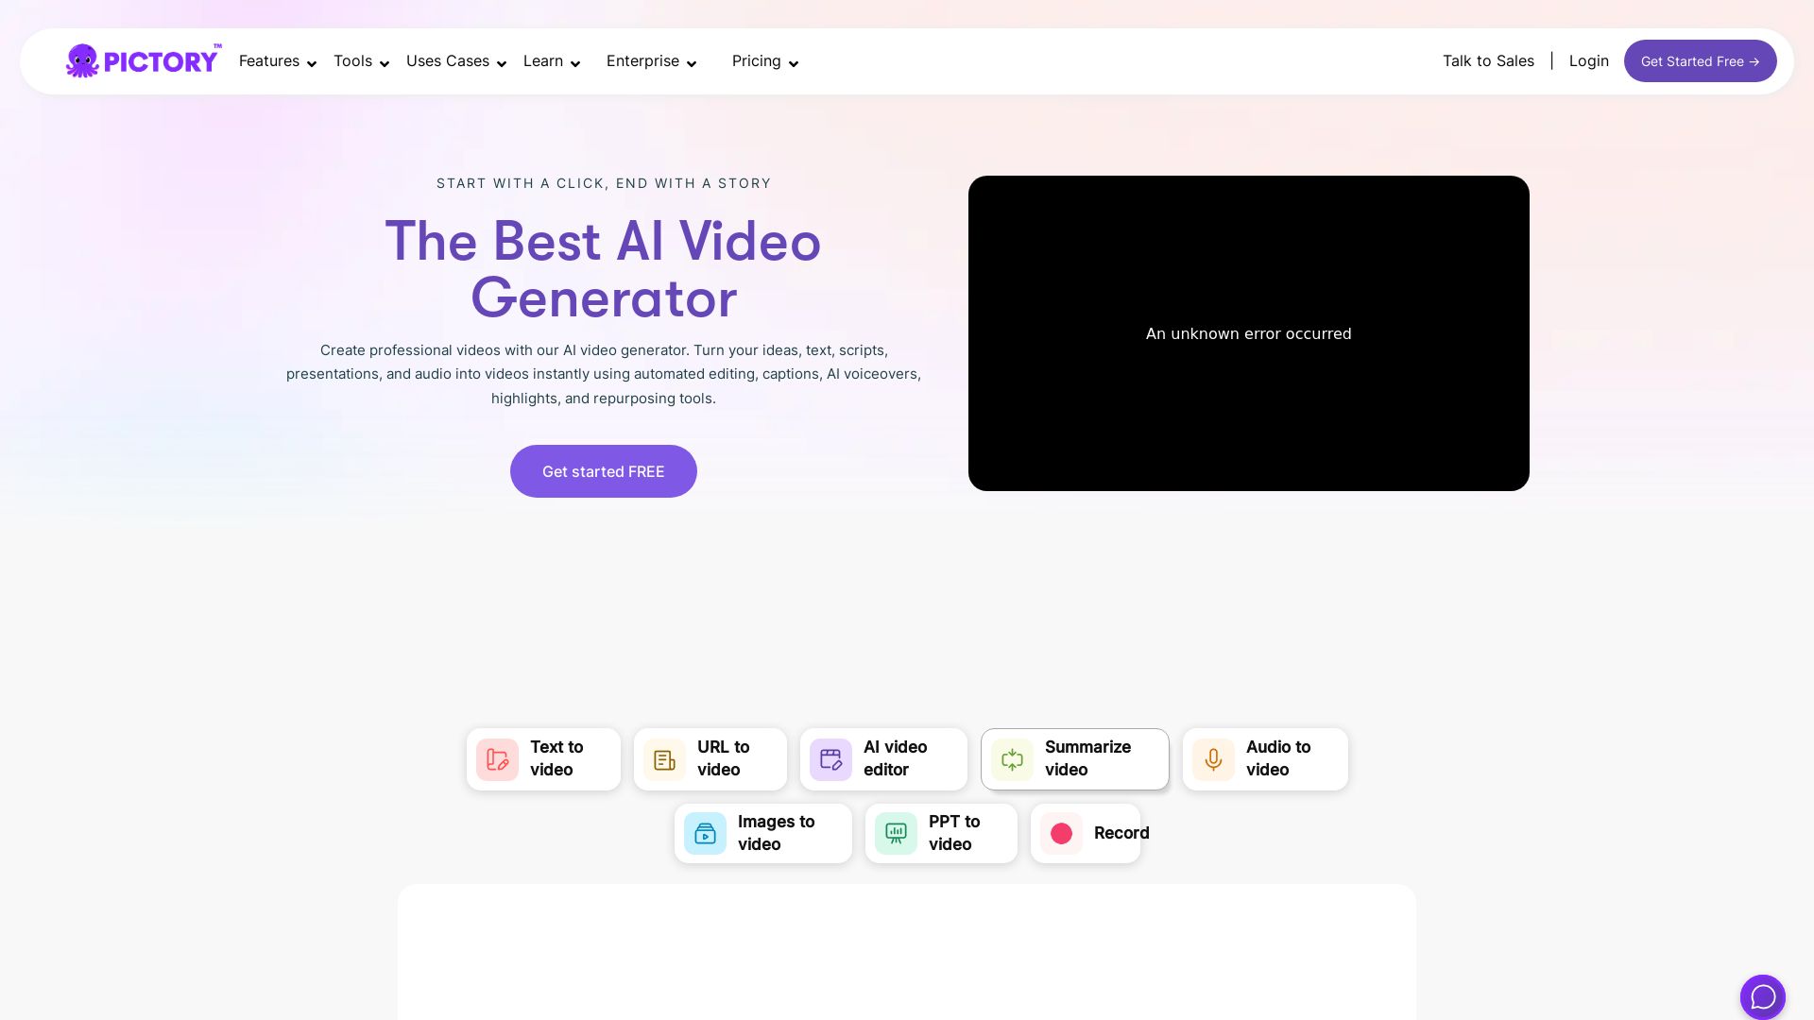1814x1020 pixels.
Task: Click the Get started FREE button
Action: pos(603,471)
